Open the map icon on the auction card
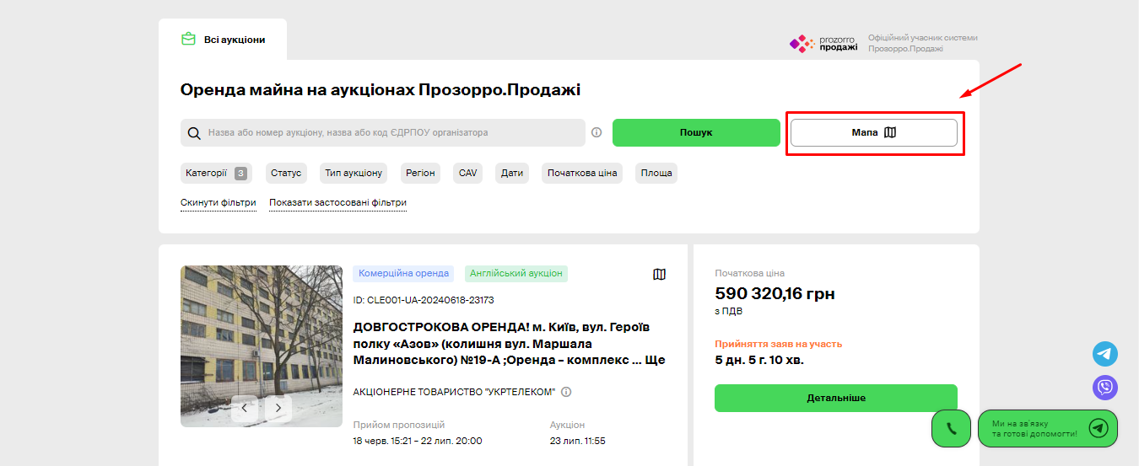 659,274
